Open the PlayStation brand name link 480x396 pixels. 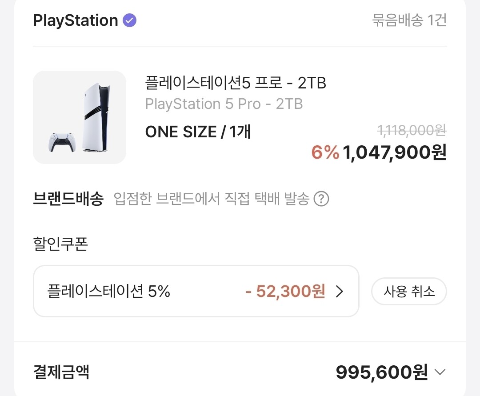tap(76, 20)
